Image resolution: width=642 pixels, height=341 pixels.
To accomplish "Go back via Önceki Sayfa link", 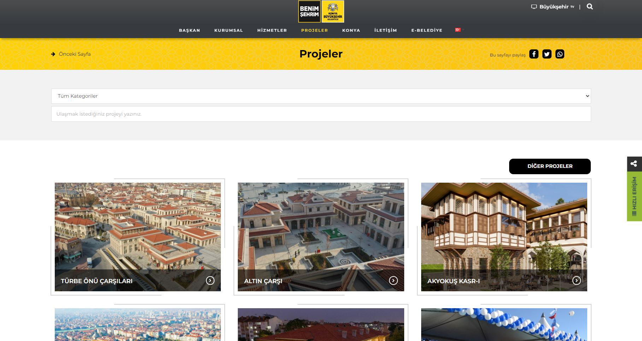I will (x=75, y=54).
